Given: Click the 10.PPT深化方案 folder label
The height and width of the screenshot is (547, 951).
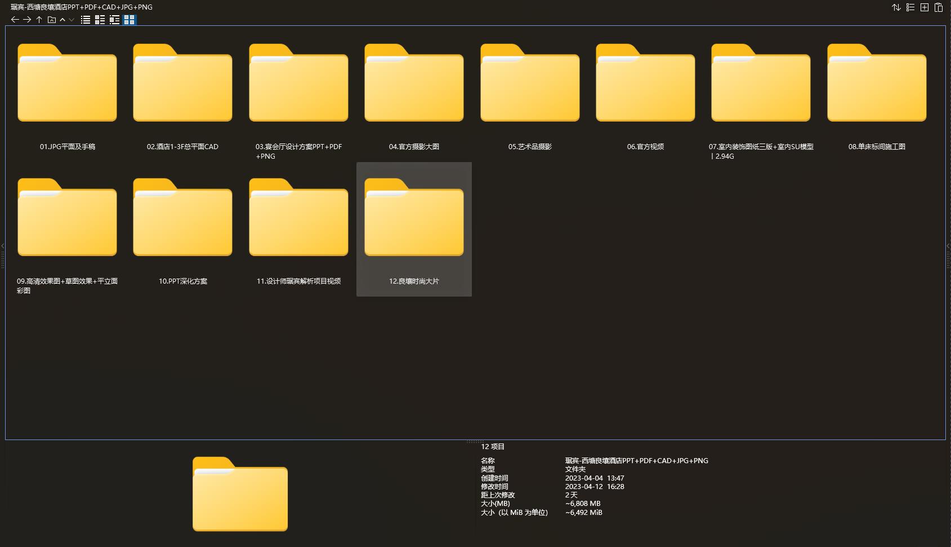Looking at the screenshot, I should (x=182, y=281).
